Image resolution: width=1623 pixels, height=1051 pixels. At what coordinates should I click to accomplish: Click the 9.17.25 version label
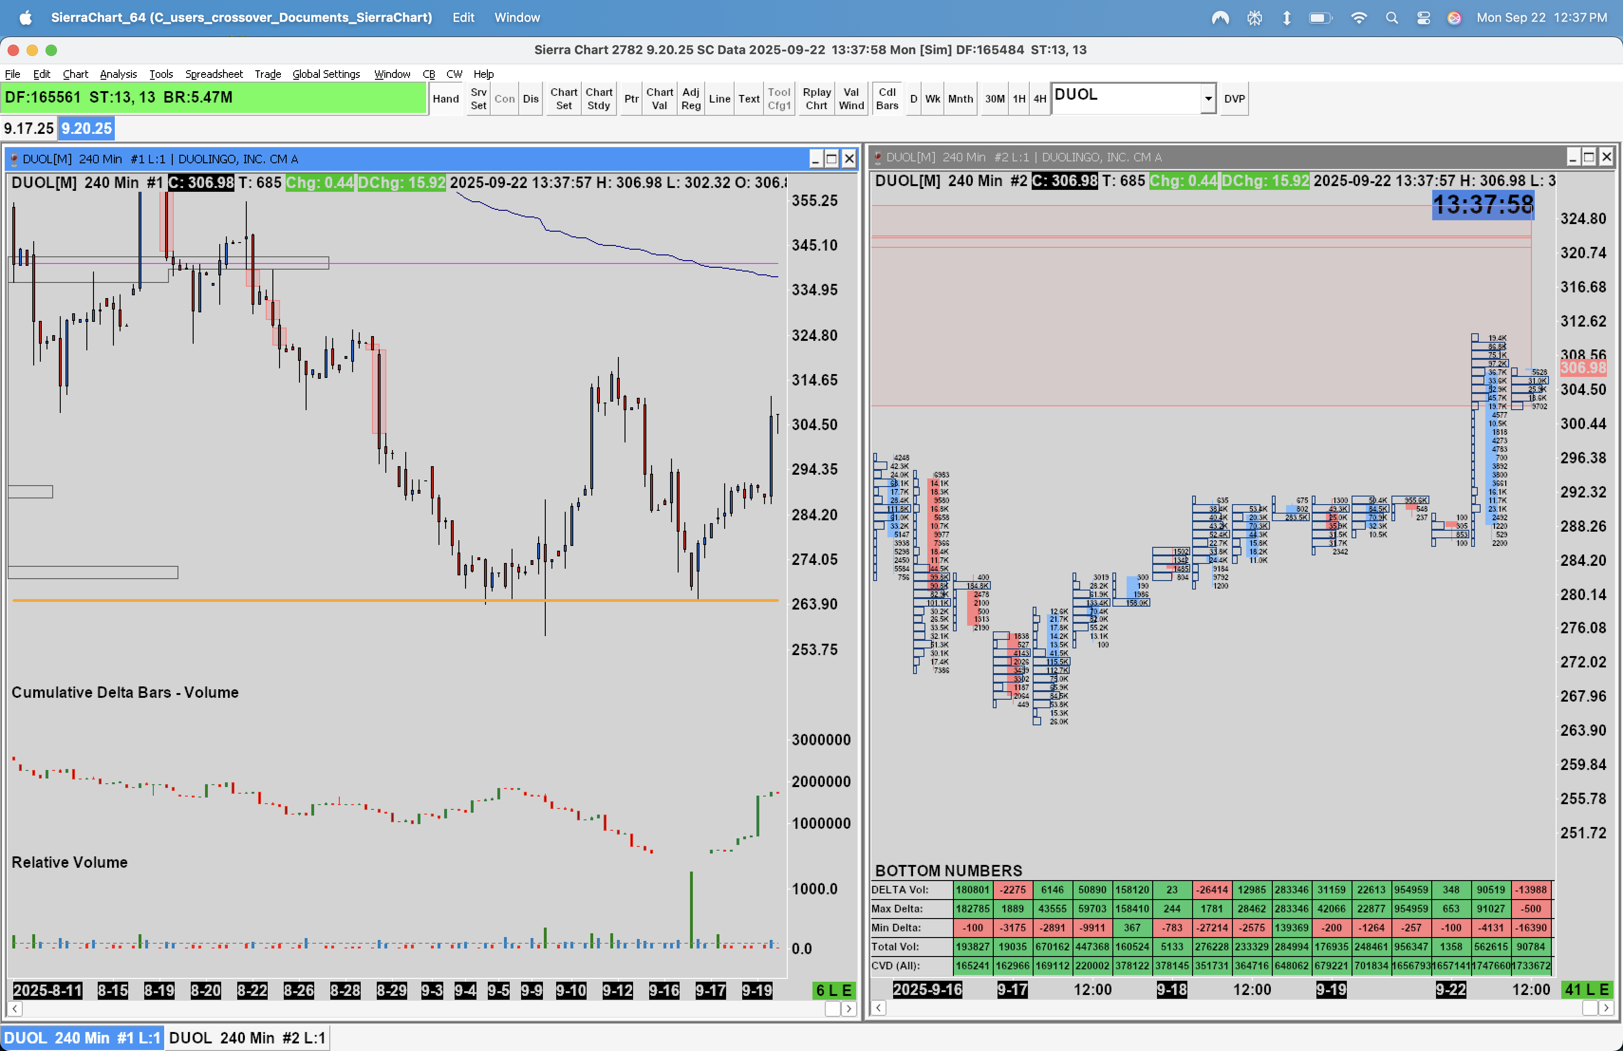(x=28, y=128)
